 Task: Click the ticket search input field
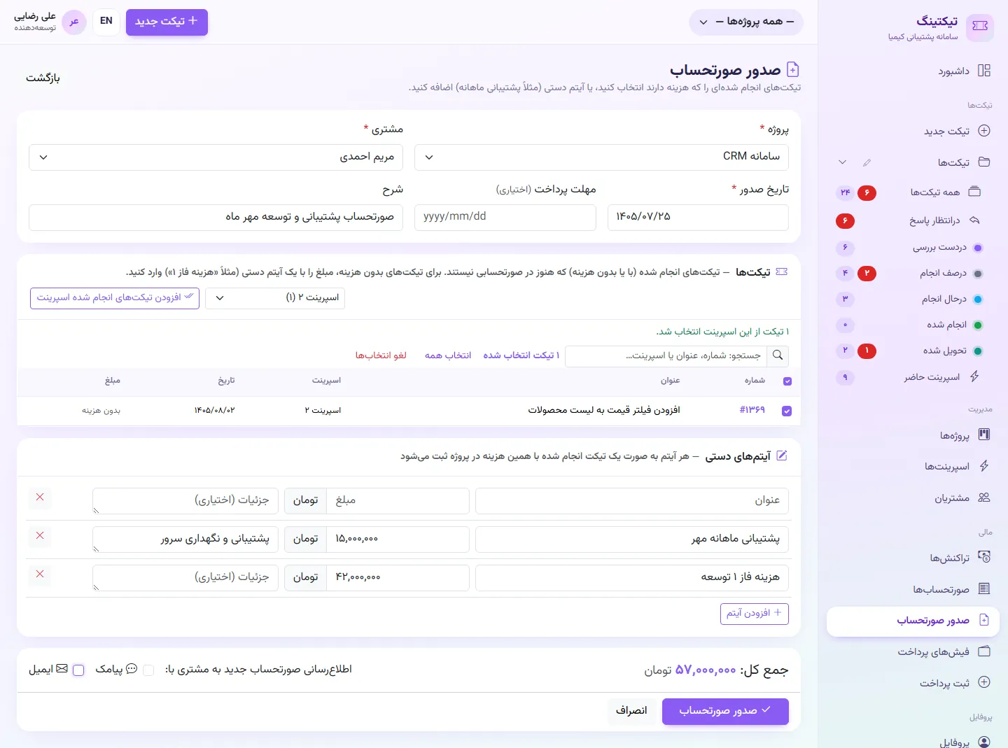point(666,355)
